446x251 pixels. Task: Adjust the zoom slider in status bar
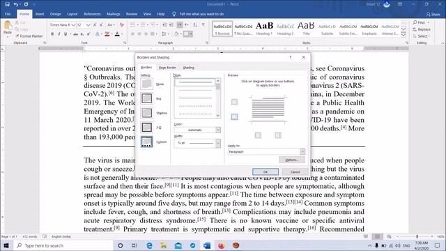[x=417, y=236]
